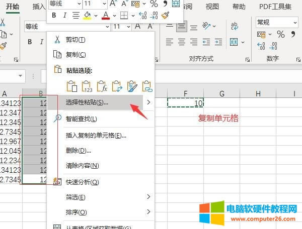Select cell F1 containing 10
Screen dimensions: 302x229
[x=186, y=102]
